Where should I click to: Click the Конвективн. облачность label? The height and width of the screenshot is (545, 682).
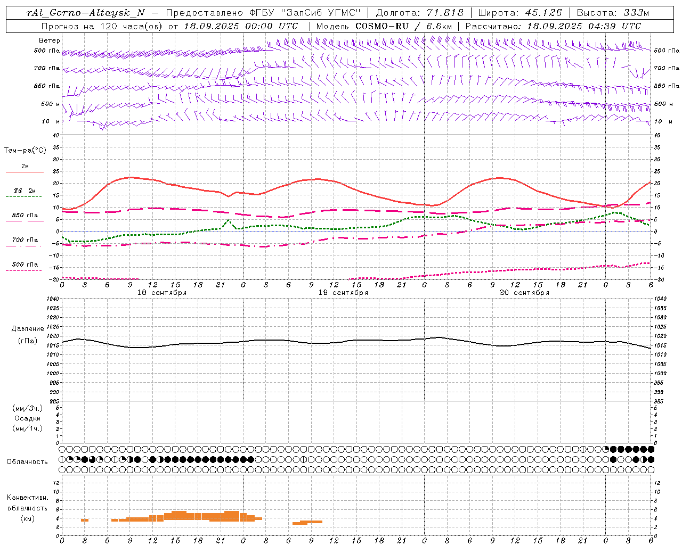(x=27, y=503)
